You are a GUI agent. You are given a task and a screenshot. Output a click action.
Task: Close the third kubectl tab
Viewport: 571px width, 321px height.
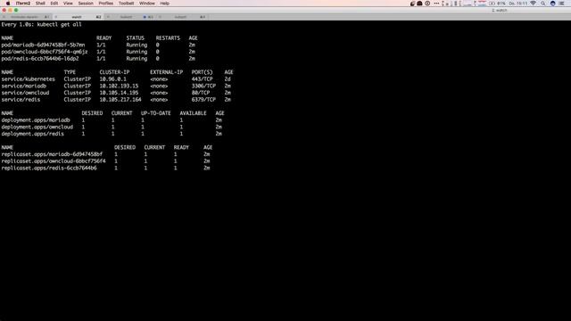[108, 17]
